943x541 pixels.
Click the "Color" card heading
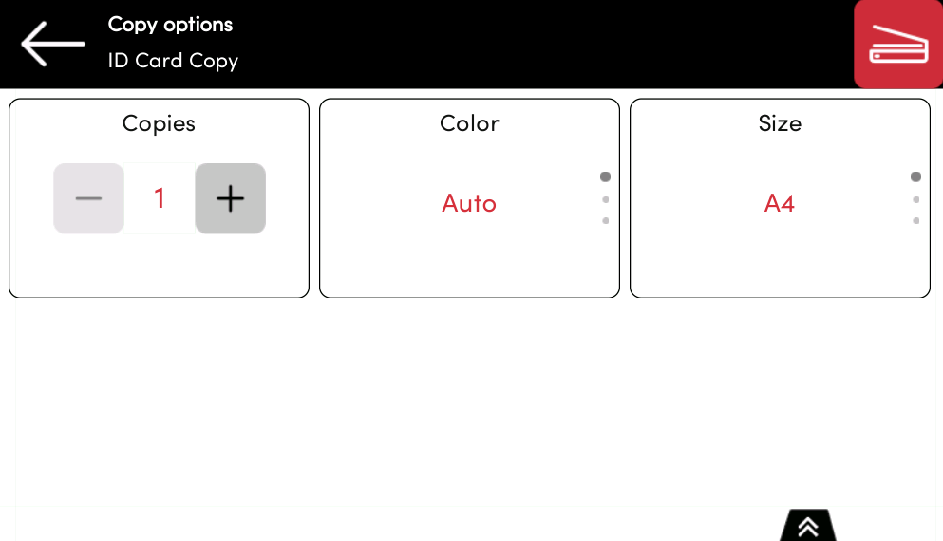pos(469,123)
